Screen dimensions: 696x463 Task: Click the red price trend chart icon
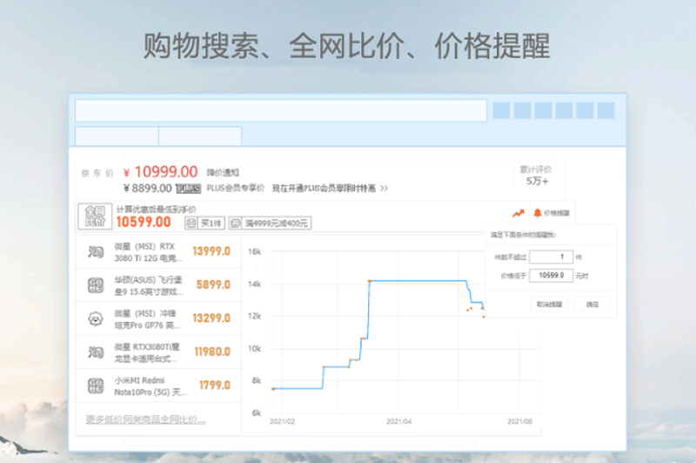[x=519, y=213]
